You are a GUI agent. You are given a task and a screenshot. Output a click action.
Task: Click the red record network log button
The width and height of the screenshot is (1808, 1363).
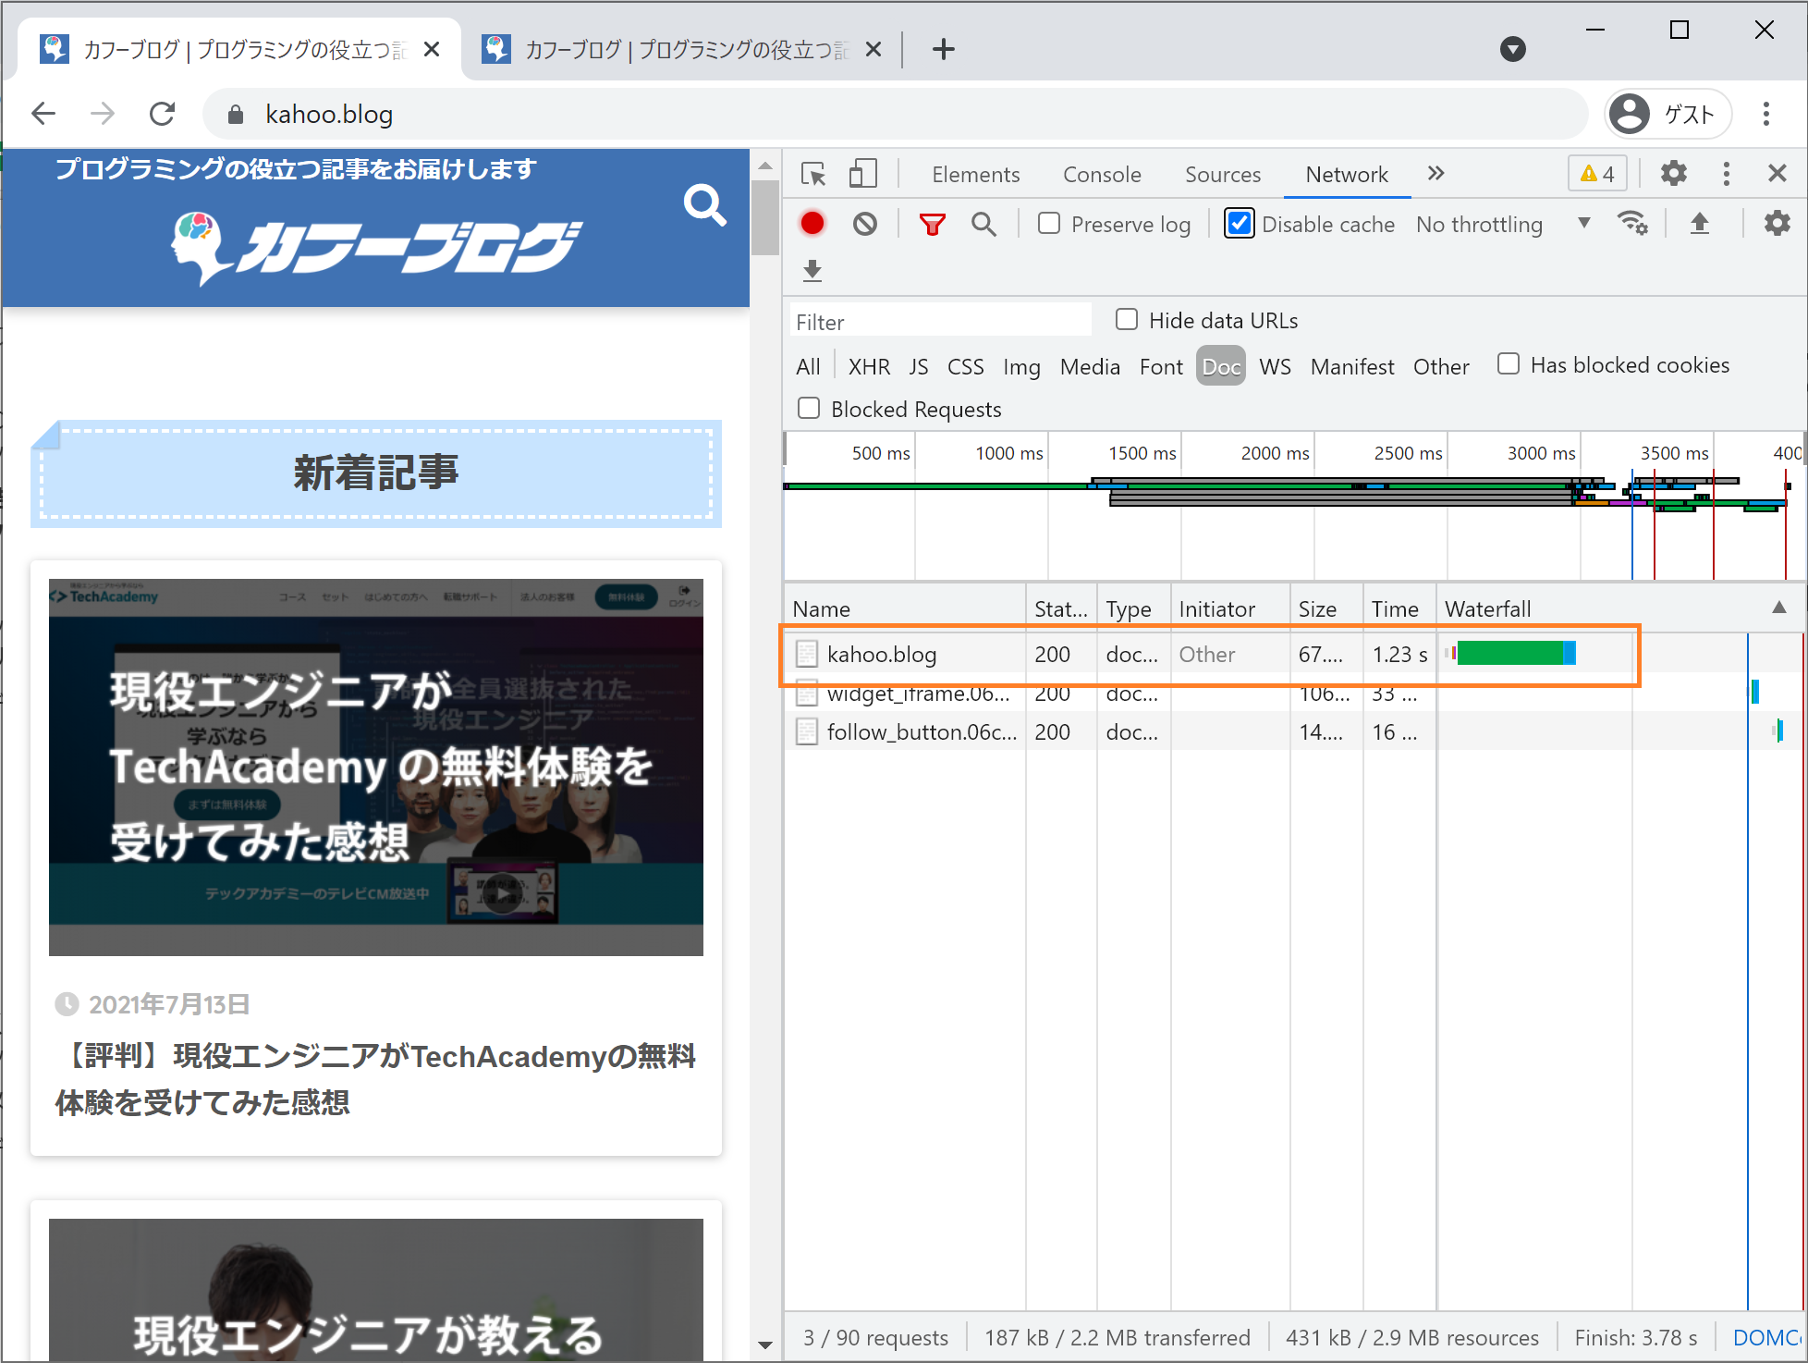[x=812, y=224]
